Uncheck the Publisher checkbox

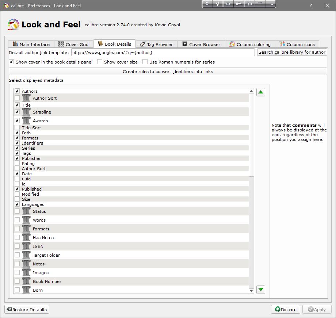coord(17,158)
